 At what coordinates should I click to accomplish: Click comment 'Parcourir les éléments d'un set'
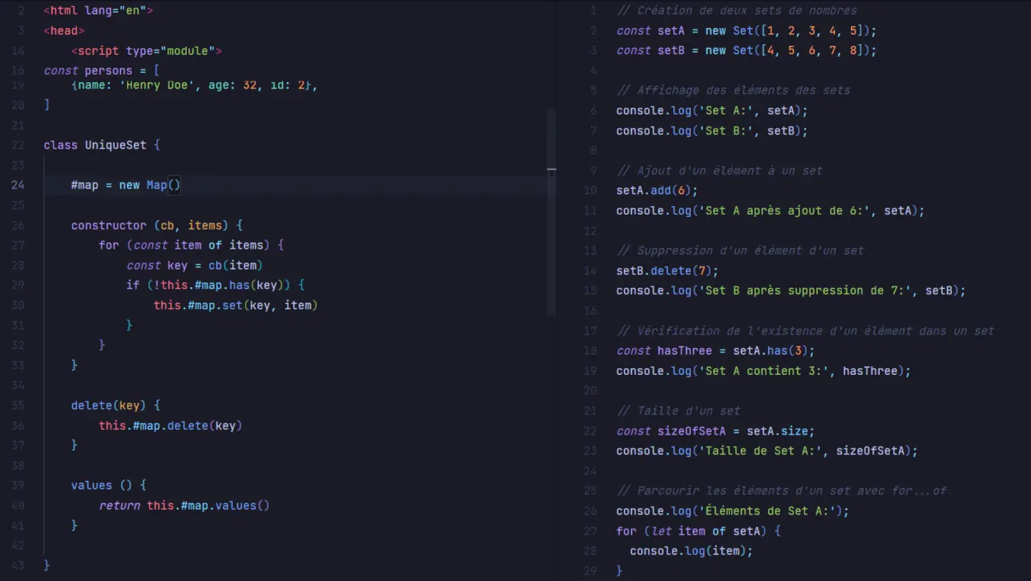point(781,491)
